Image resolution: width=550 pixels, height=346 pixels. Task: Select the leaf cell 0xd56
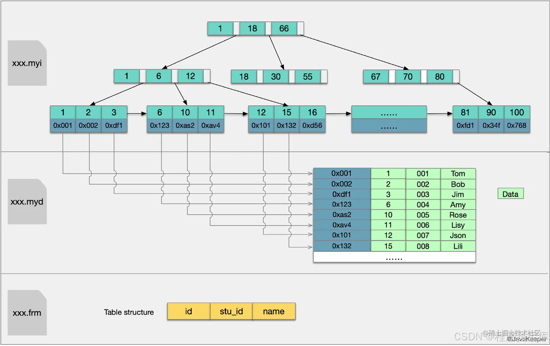pyautogui.click(x=312, y=125)
